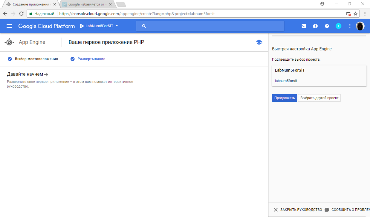The height and width of the screenshot is (217, 370).
Task: Click the user account avatar
Action: coord(360,26)
